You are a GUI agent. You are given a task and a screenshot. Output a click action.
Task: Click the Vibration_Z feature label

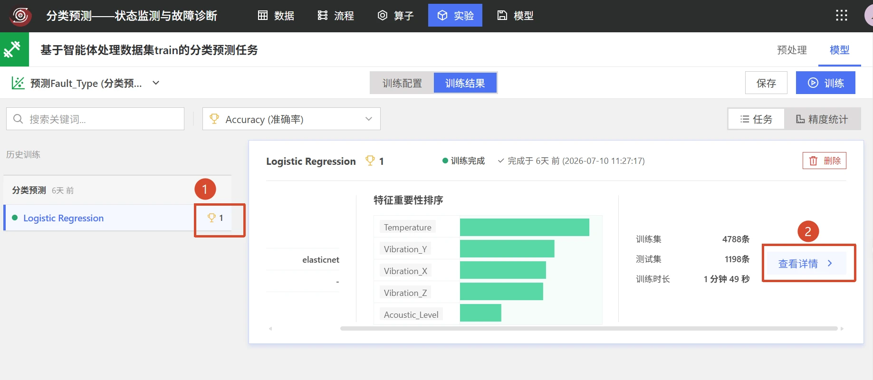click(x=405, y=293)
